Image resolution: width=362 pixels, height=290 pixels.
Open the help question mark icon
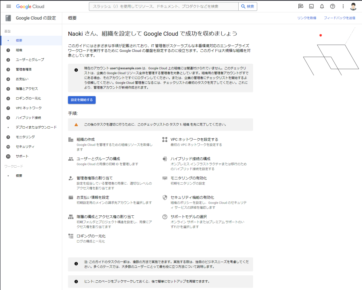click(x=332, y=6)
